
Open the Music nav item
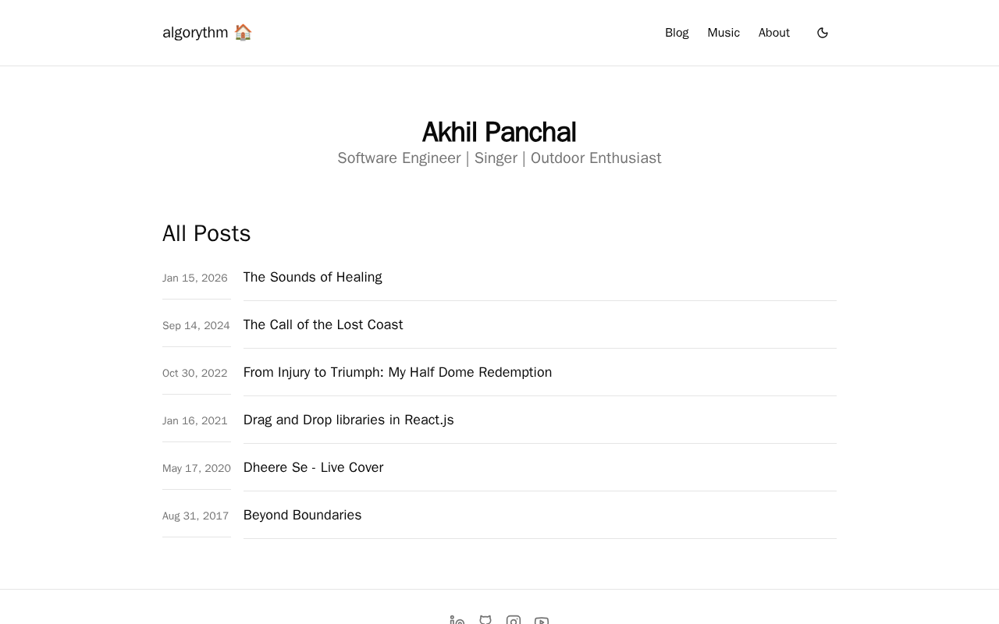pos(723,33)
